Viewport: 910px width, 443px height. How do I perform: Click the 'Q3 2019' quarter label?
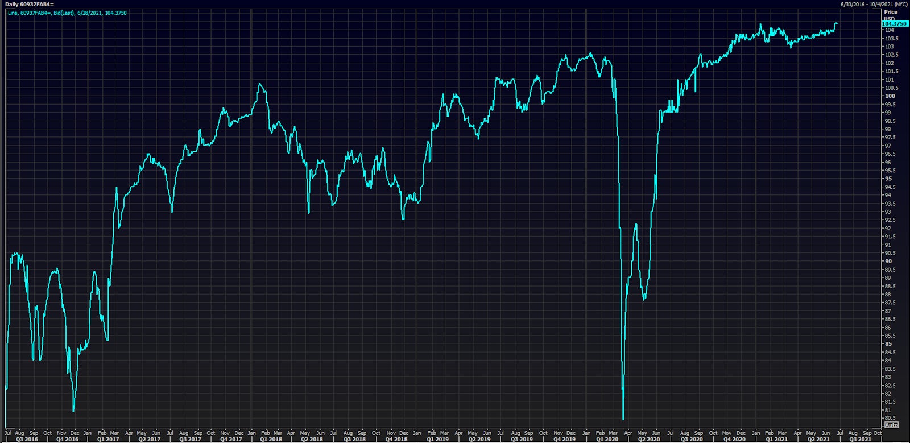click(x=522, y=439)
